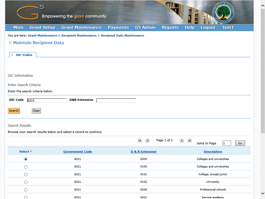
Task: Go to next results page
Action: 181,141
